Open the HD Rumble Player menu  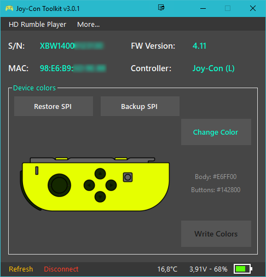tap(37, 24)
